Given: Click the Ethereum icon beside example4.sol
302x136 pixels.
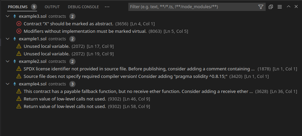Looking at the screenshot, I should (x=14, y=84).
